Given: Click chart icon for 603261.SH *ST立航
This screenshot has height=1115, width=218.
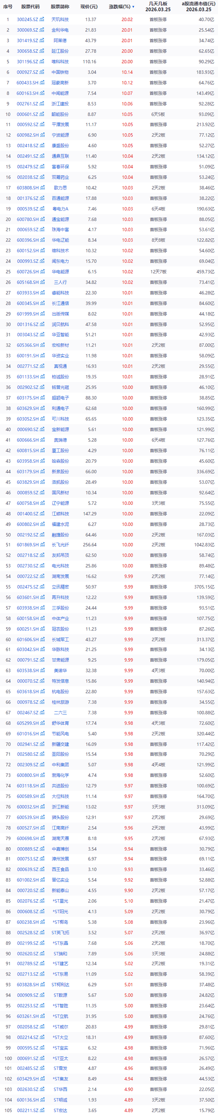Looking at the screenshot, I should (x=42, y=1016).
